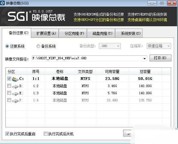Click the 135.75G total capacity cell
178x144 pixels.
[x=145, y=100]
